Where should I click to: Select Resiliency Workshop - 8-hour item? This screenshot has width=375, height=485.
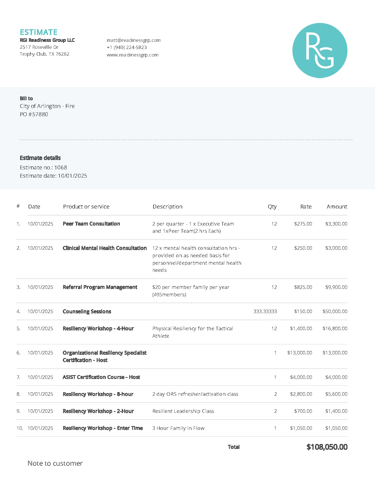(98, 394)
